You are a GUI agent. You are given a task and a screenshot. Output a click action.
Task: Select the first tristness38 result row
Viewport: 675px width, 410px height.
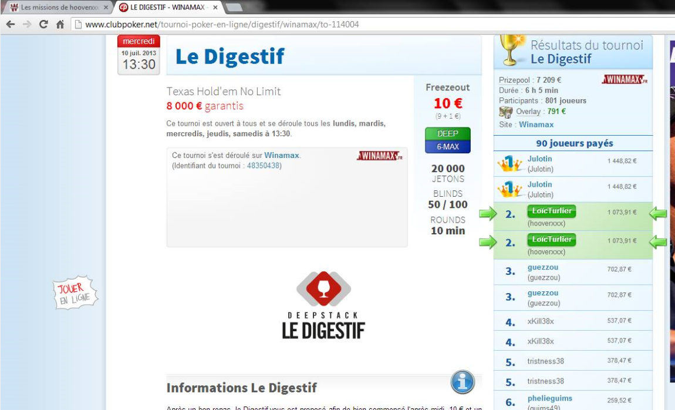pyautogui.click(x=573, y=361)
